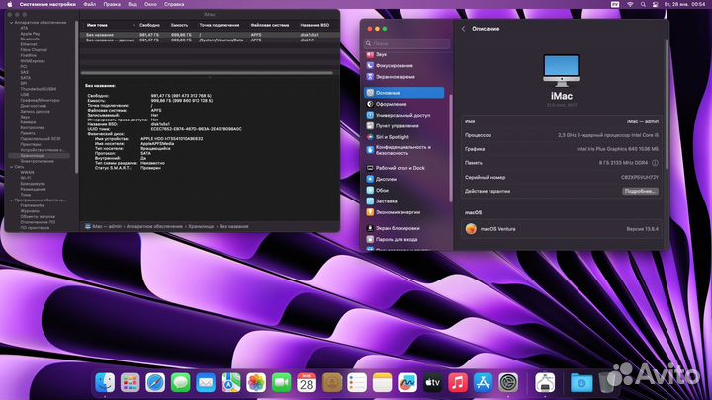The height and width of the screenshot is (400, 712).
Task: Select Экран блокировки in Settings sidebar
Action: tap(404, 228)
